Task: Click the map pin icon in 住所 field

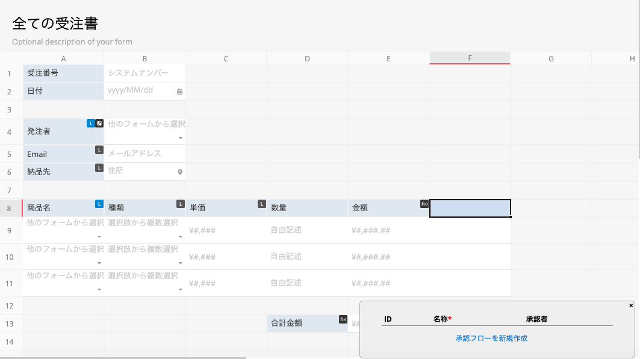Action: (179, 172)
